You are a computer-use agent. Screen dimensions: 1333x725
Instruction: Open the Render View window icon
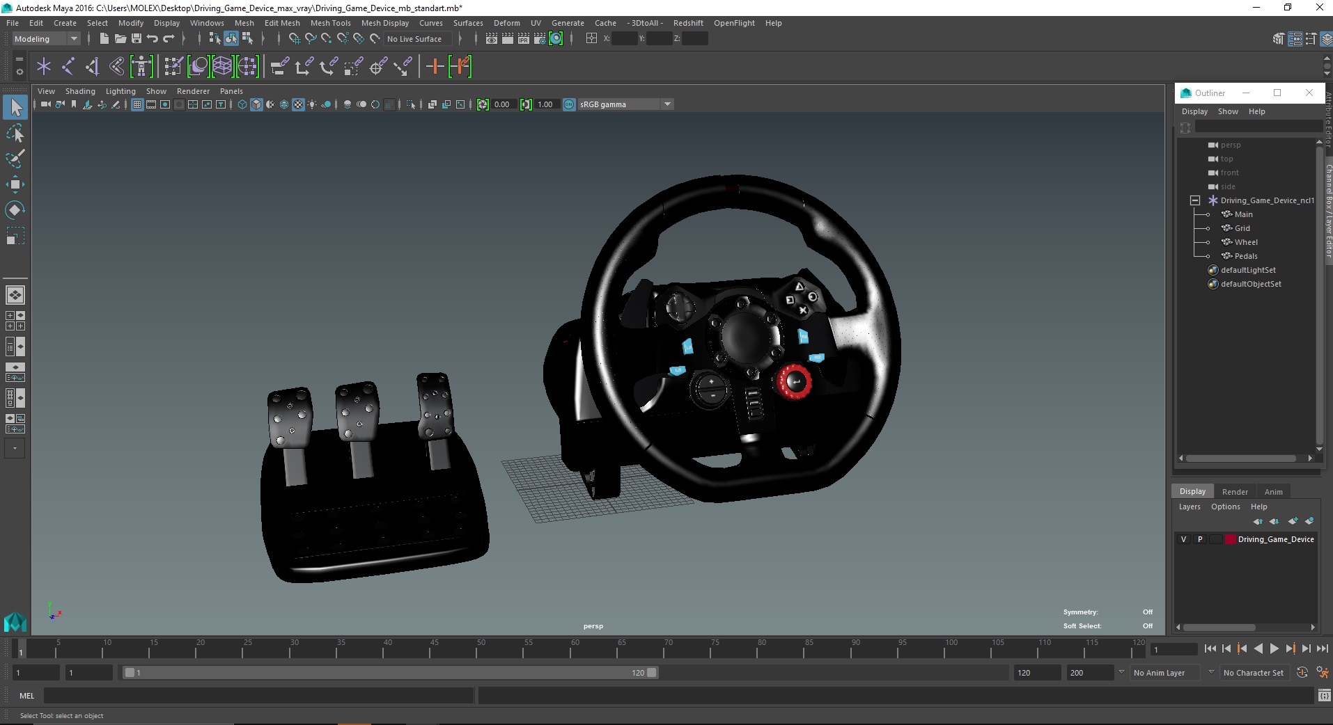tap(492, 39)
